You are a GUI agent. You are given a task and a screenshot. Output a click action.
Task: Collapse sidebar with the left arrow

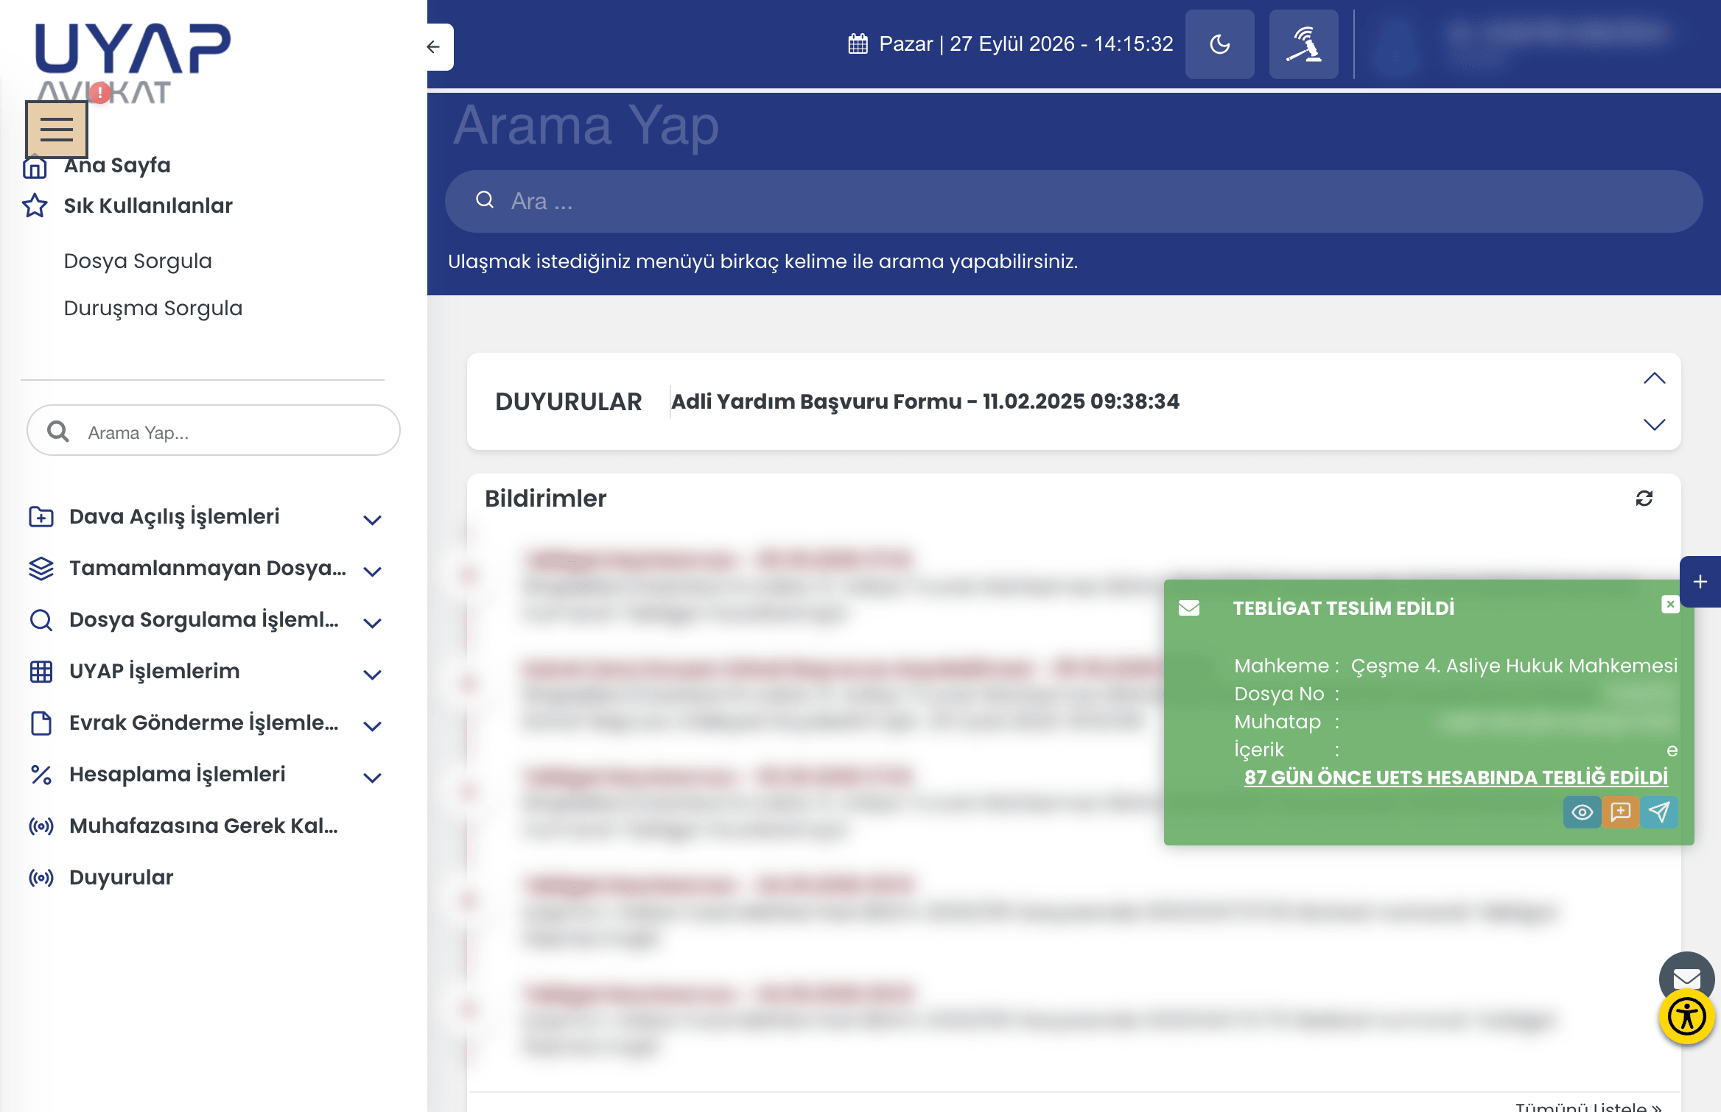click(x=434, y=47)
